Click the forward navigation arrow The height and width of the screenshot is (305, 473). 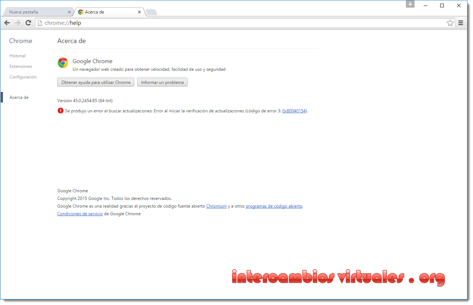[x=18, y=23]
